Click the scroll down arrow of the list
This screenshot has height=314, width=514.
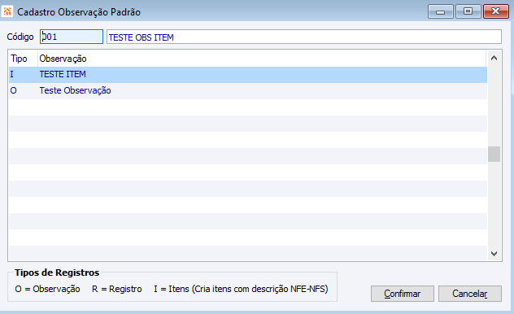494,253
